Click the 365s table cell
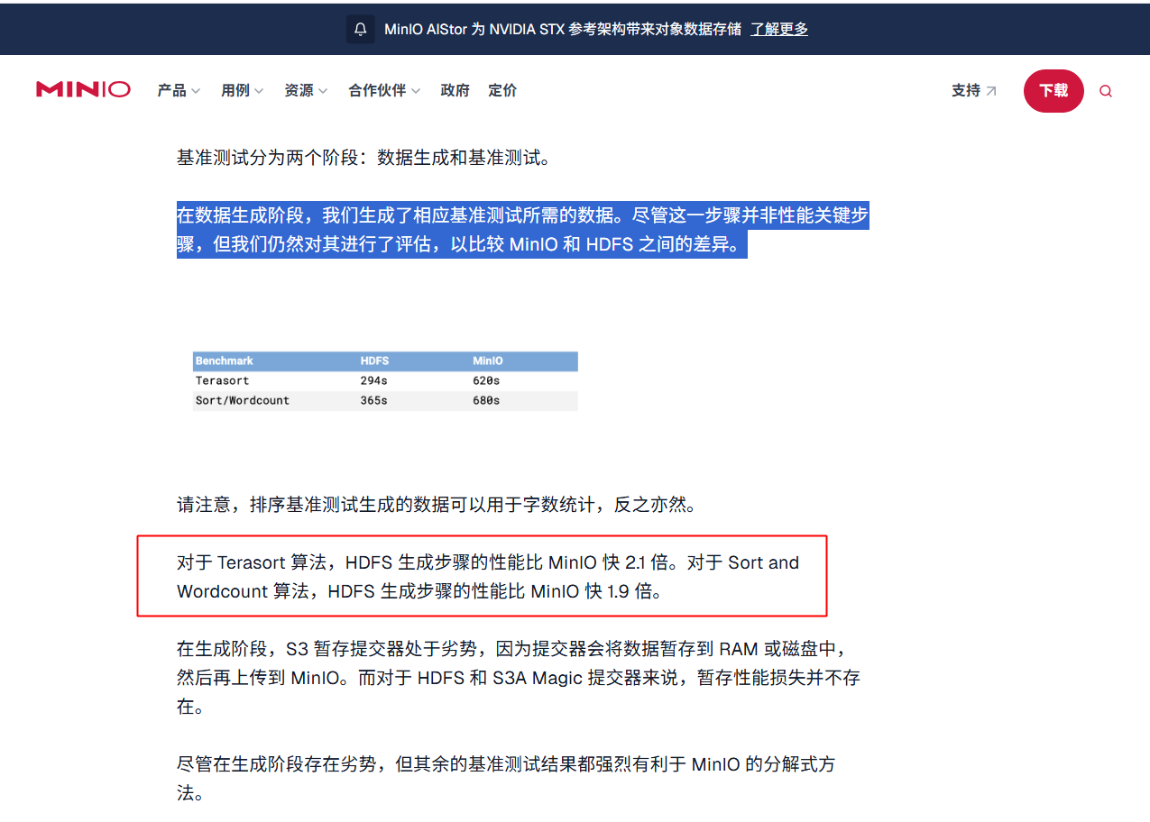The image size is (1150, 822). click(x=373, y=400)
